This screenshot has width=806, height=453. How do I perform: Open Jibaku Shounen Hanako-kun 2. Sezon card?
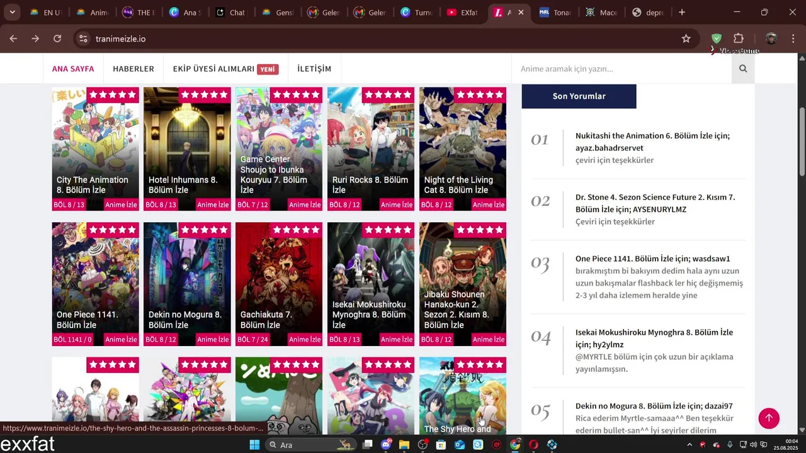463,284
